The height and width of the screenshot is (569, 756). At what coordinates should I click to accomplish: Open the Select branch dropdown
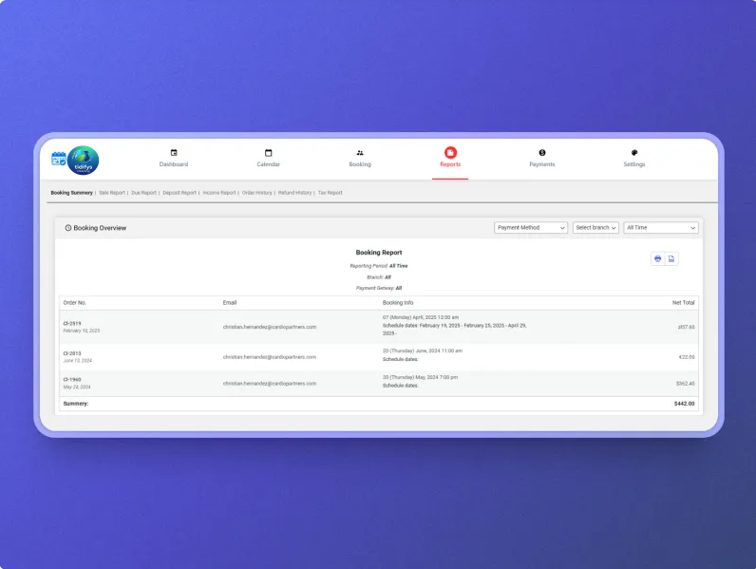coord(595,228)
